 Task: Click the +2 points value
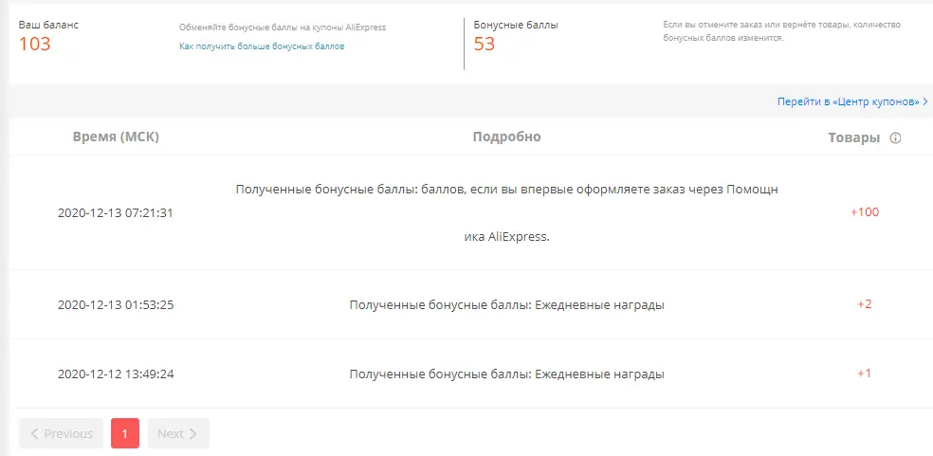[865, 304]
